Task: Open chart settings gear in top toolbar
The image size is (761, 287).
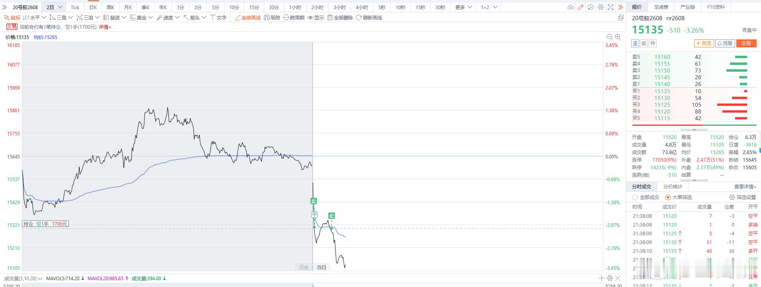Action: tap(601, 7)
